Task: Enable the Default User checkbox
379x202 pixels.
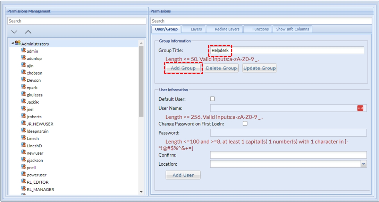Action: tap(212, 99)
